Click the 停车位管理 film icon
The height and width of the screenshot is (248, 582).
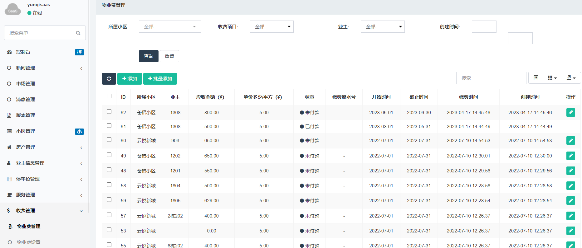click(x=9, y=179)
